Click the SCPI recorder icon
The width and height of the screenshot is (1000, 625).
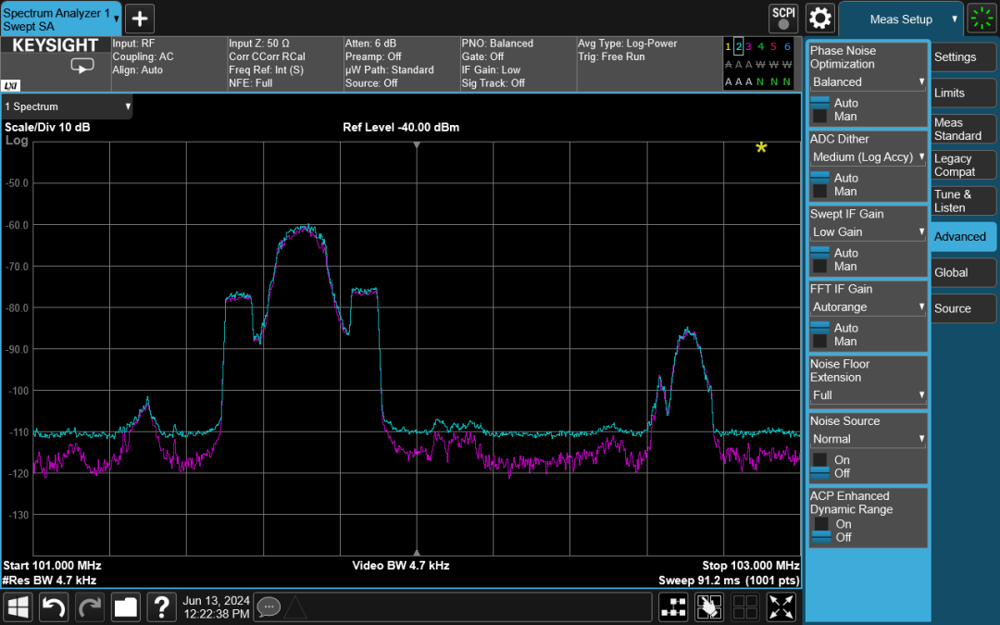click(783, 18)
